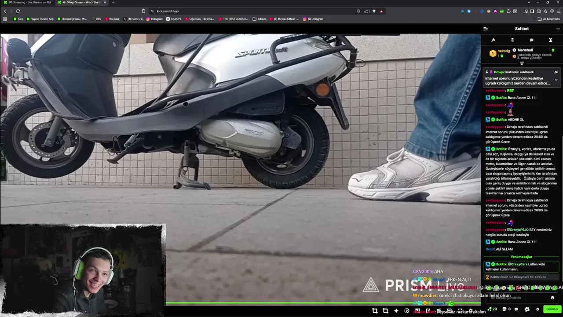
Task: Click the circled play icon in player controls
Action: pos(406,311)
